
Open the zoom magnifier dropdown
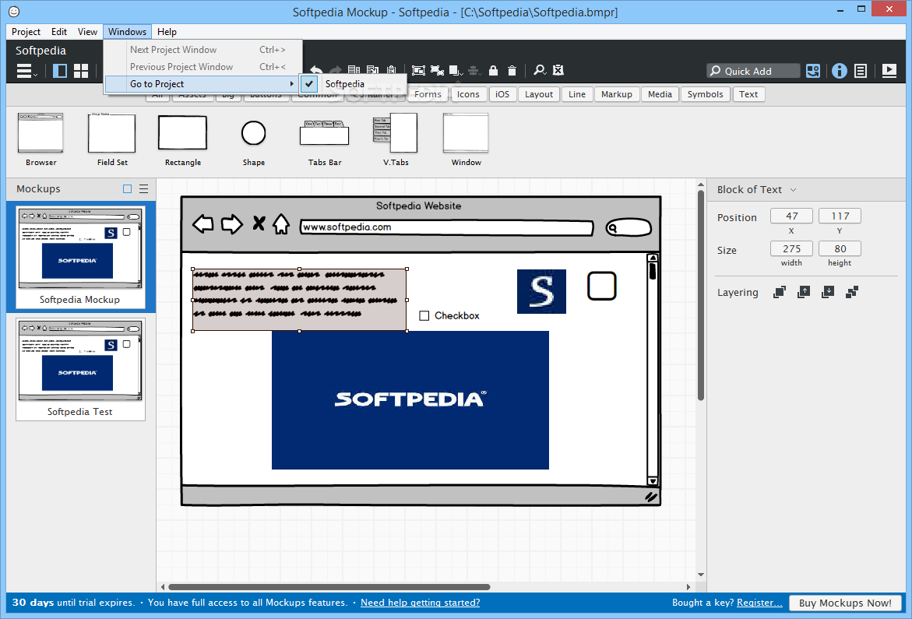[x=540, y=70]
